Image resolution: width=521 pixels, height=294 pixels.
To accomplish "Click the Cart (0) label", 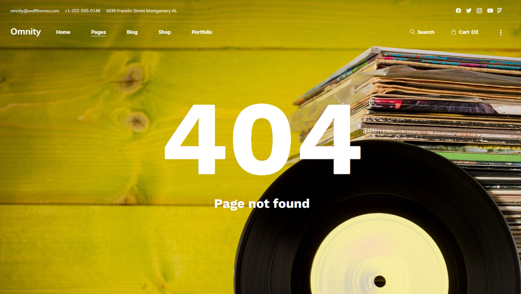I will coord(469,32).
